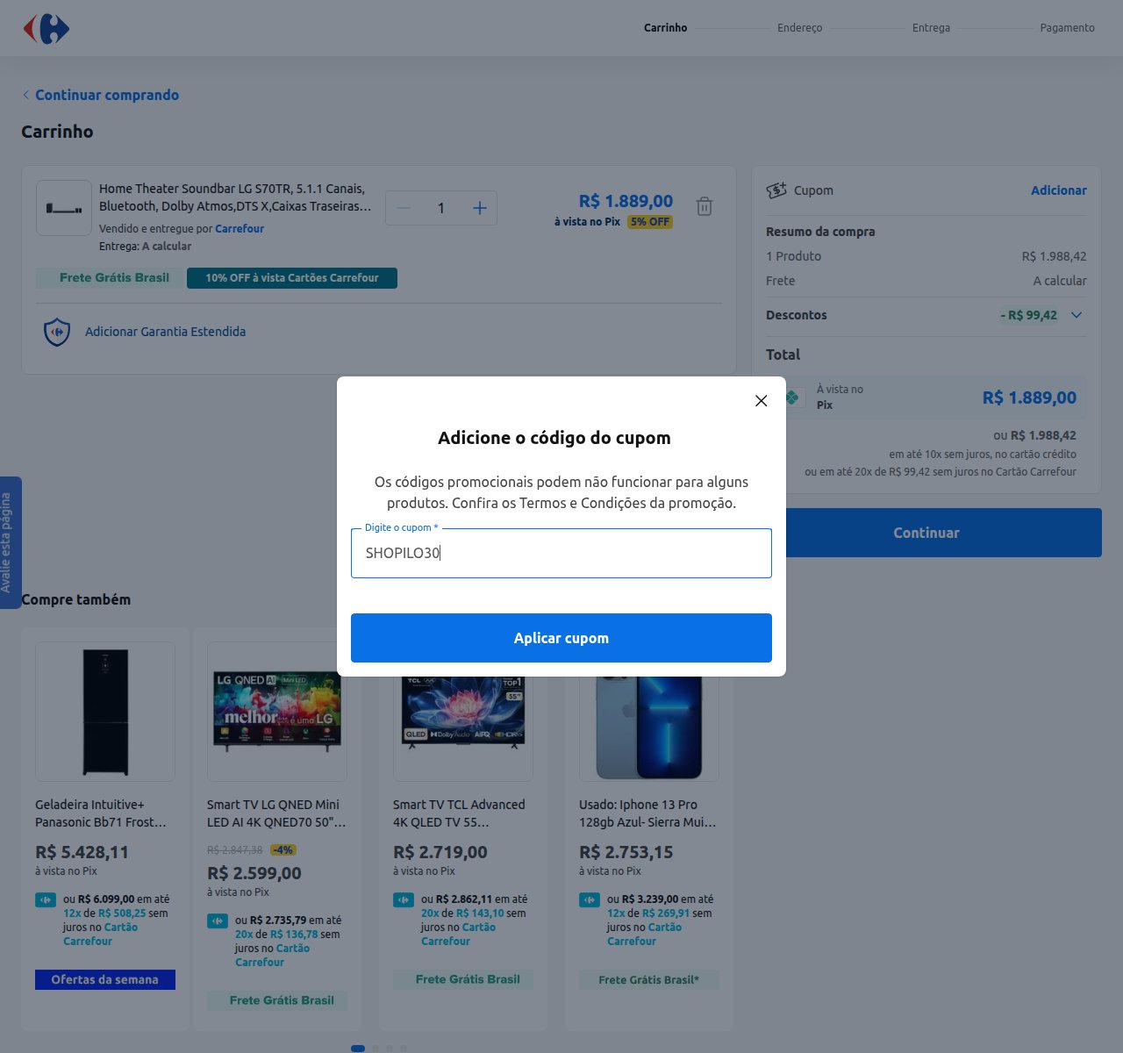
Task: Click the Usado: Iphone 13 Pro title
Action: (647, 813)
